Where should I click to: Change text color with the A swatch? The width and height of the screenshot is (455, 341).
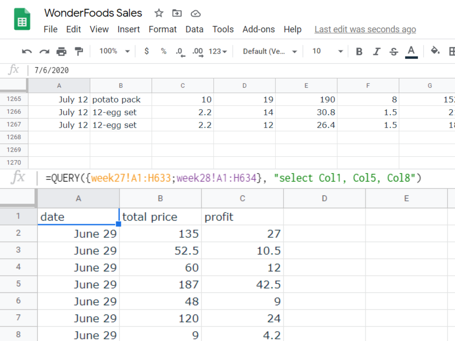click(x=411, y=51)
